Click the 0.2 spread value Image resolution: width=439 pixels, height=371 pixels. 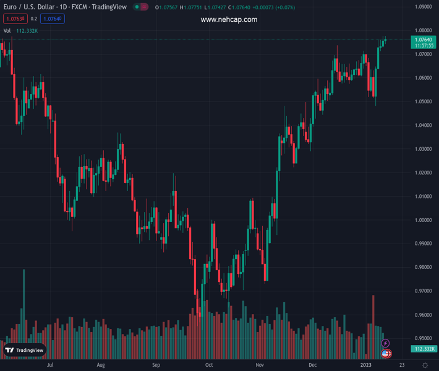tap(33, 19)
